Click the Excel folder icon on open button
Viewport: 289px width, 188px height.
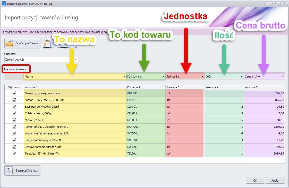click(10, 43)
